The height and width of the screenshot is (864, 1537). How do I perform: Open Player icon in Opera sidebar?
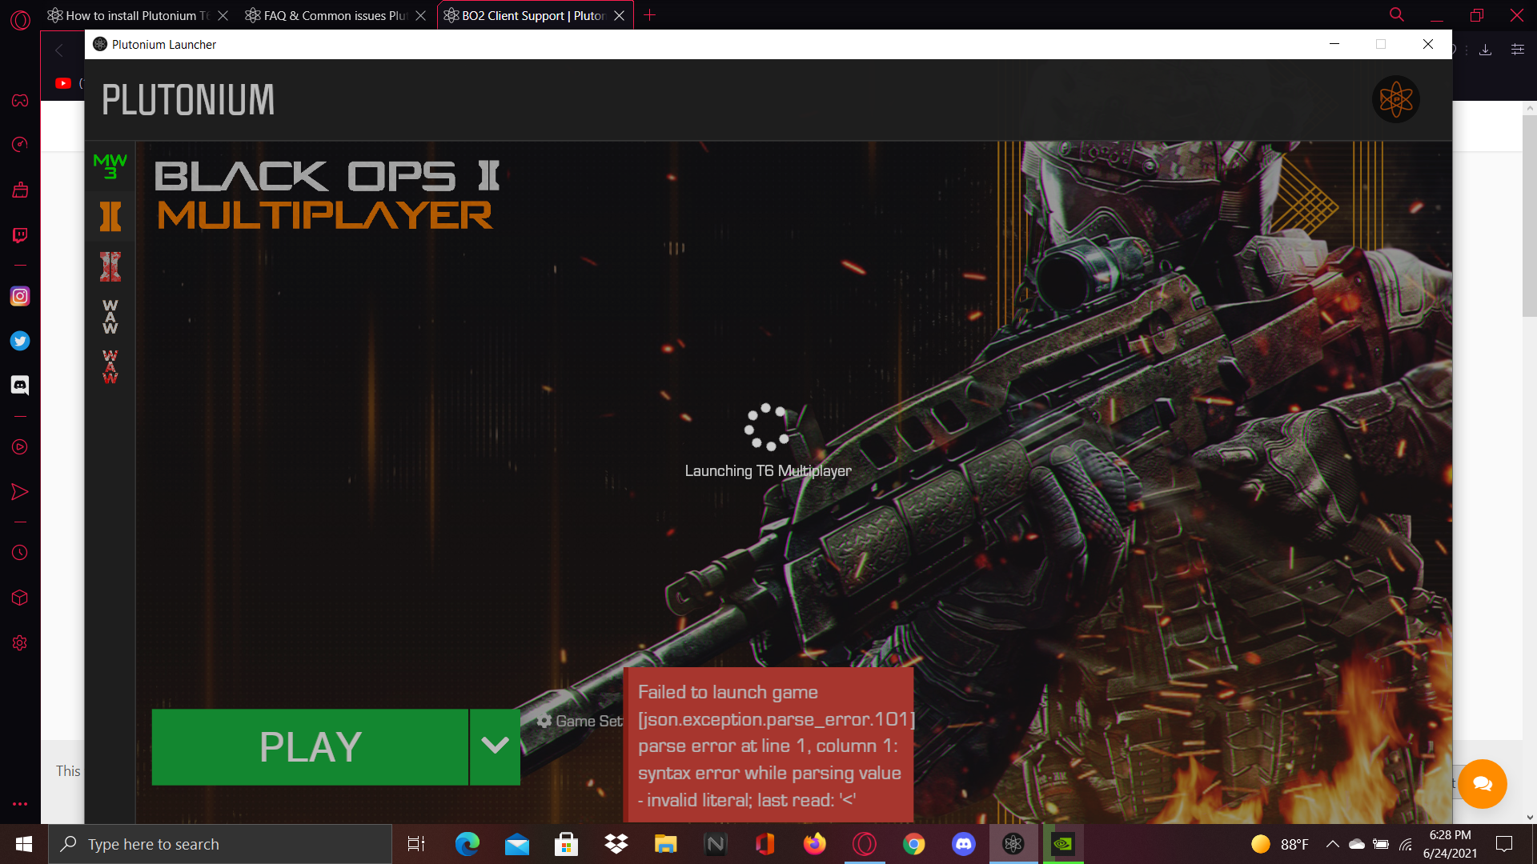click(20, 447)
